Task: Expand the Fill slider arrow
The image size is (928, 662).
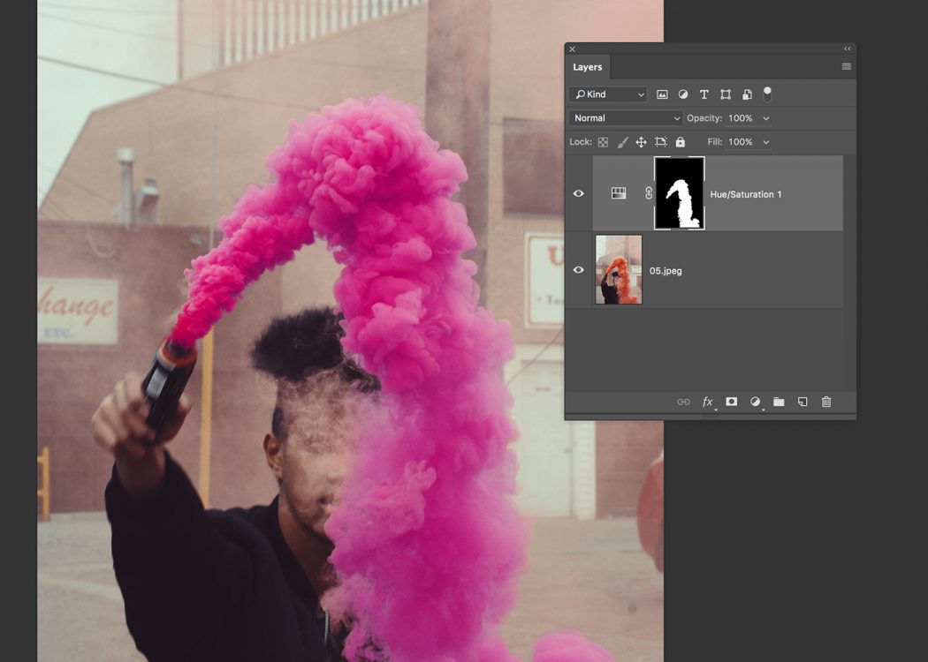Action: [766, 142]
